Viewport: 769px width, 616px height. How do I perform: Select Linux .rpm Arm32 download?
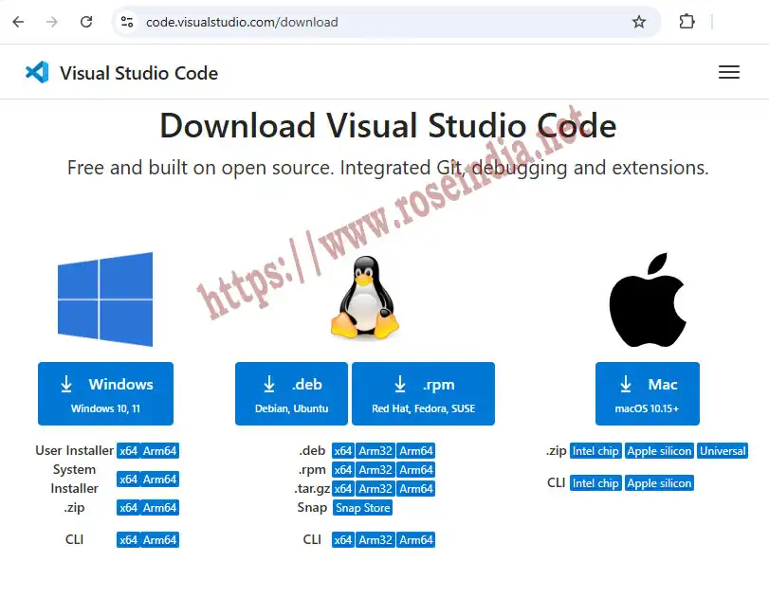pyautogui.click(x=375, y=470)
